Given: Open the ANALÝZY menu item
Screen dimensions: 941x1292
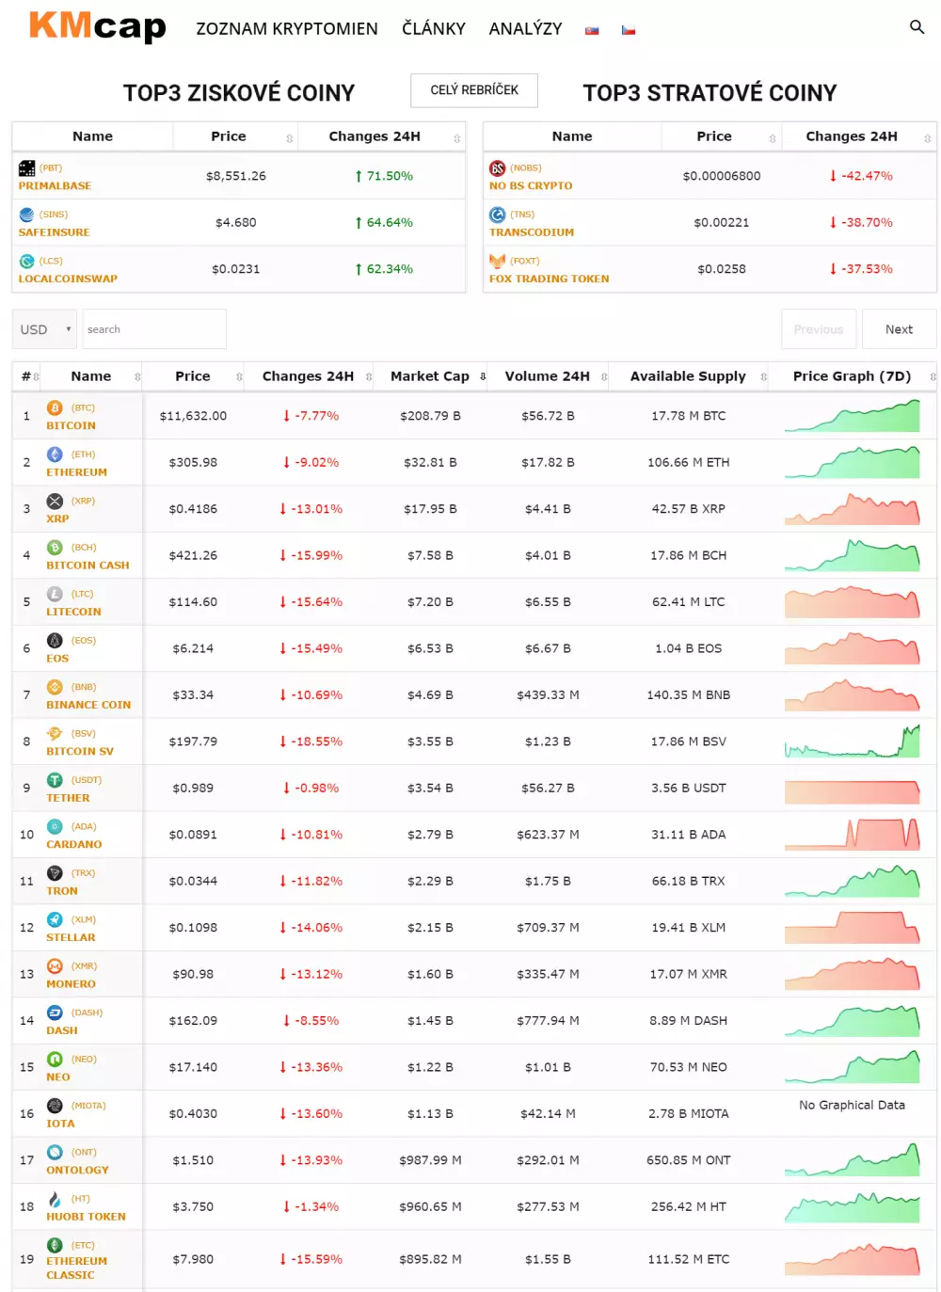Looking at the screenshot, I should tap(525, 29).
